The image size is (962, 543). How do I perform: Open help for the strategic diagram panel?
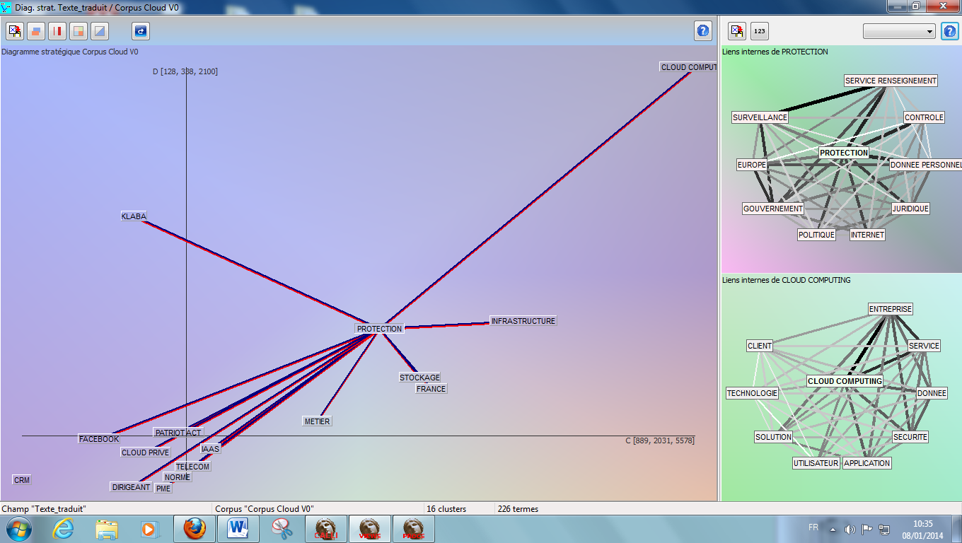[702, 31]
